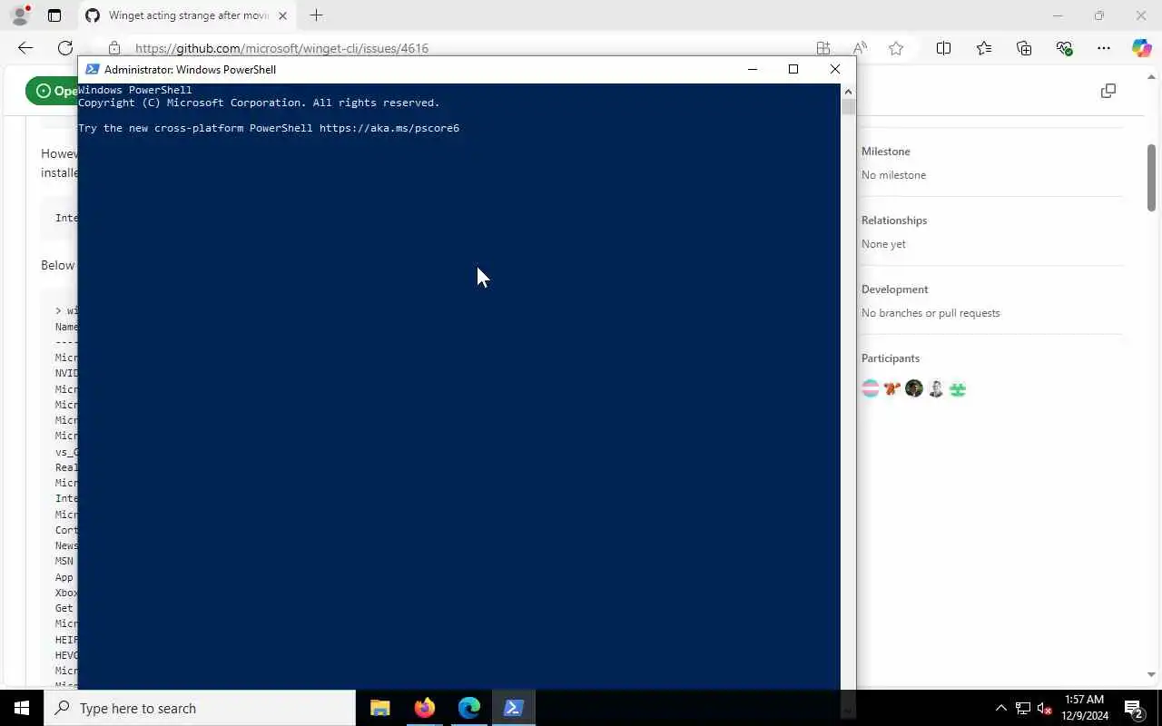Open a new browser tab
Viewport: 1162px width, 726px height.
pos(316,15)
